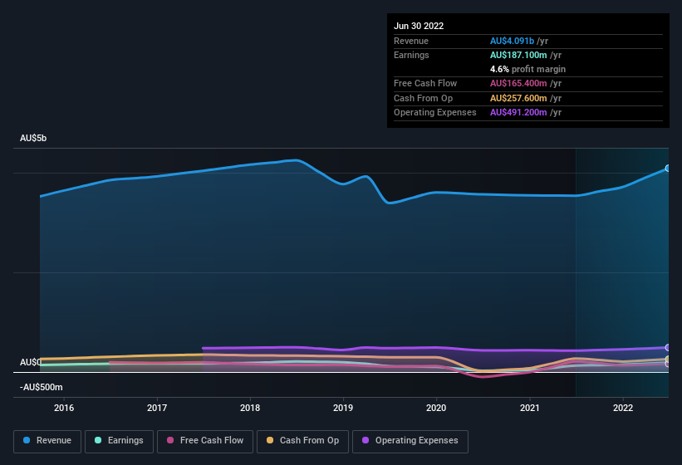Click the 4.6% profit margin text
The image size is (682, 465).
click(x=527, y=69)
